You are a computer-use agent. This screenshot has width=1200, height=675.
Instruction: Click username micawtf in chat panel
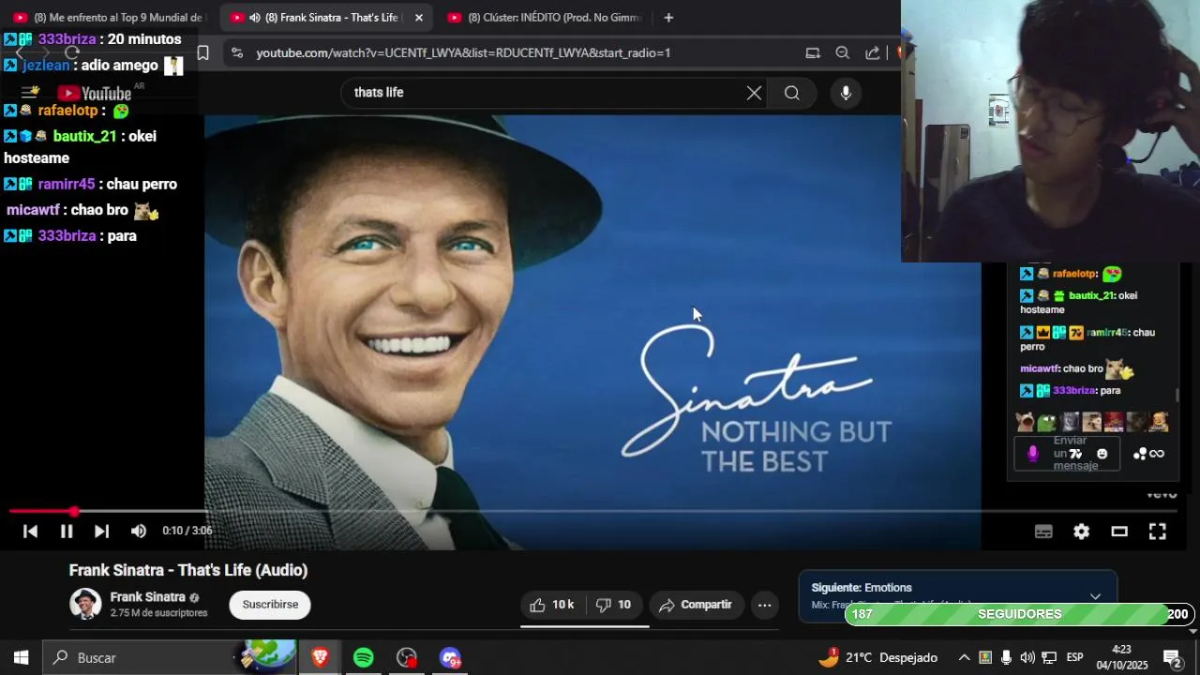[x=1040, y=369]
